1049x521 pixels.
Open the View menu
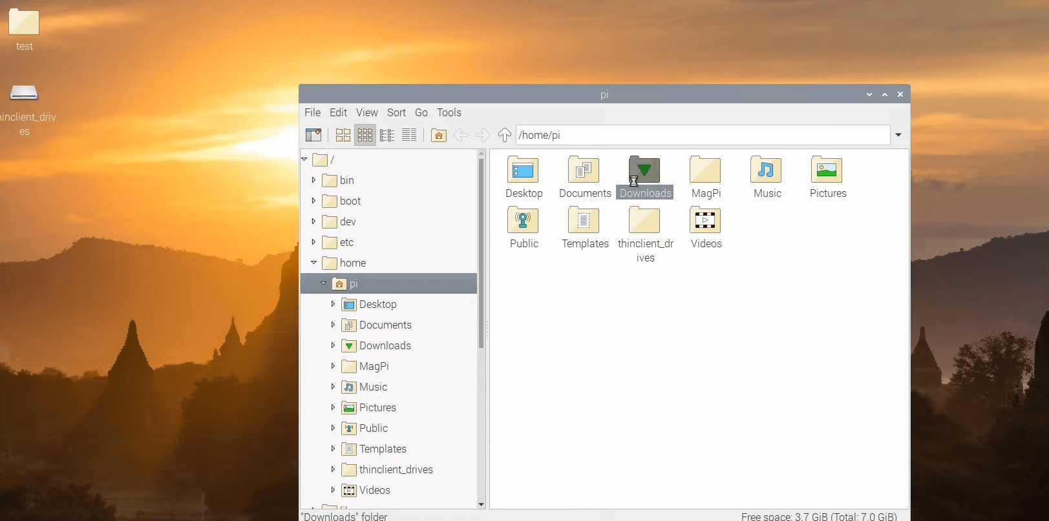point(367,112)
